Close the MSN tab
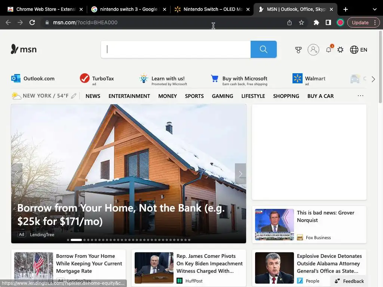Screen dimensions: 383x287 pyautogui.click(x=331, y=9)
